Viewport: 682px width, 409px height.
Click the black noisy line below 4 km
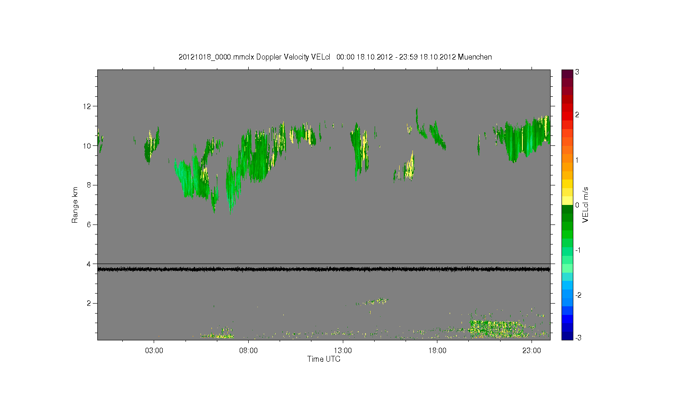[324, 269]
